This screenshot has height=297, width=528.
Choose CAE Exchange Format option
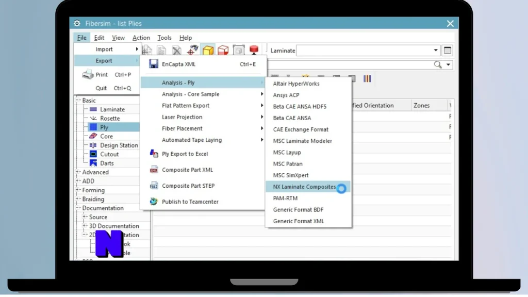point(308,129)
